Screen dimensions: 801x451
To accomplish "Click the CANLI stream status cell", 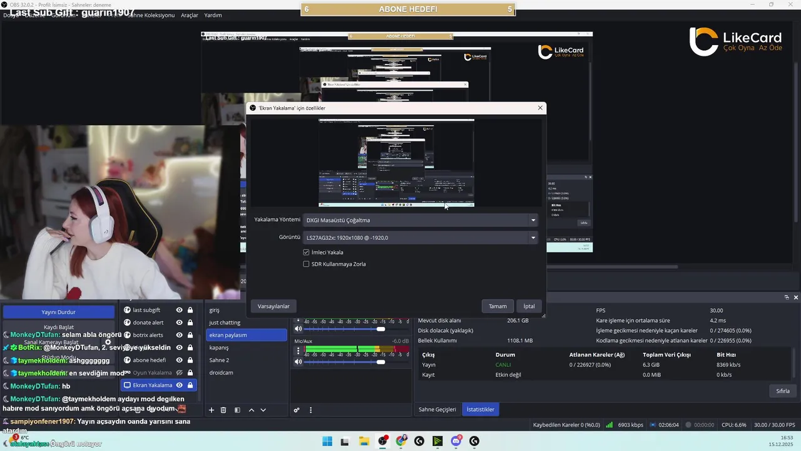I will [x=503, y=365].
